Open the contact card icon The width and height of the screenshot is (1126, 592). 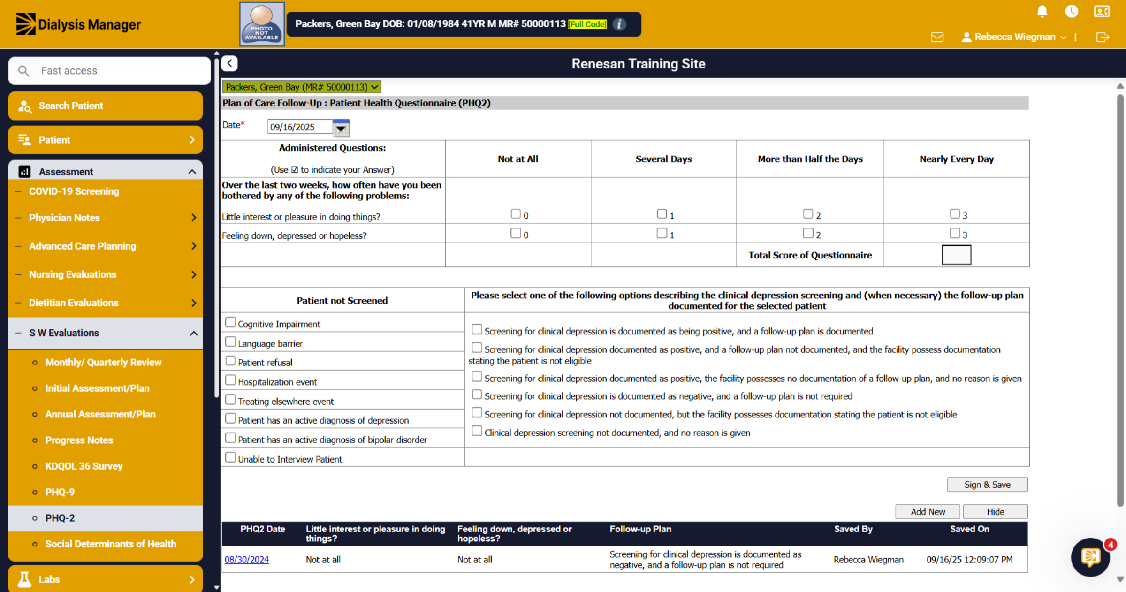click(x=1102, y=11)
